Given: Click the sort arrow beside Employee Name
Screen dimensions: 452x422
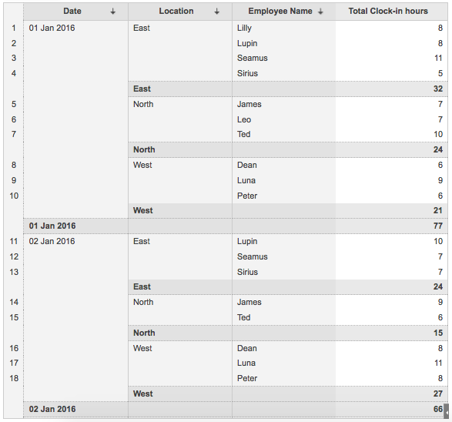Looking at the screenshot, I should [320, 12].
